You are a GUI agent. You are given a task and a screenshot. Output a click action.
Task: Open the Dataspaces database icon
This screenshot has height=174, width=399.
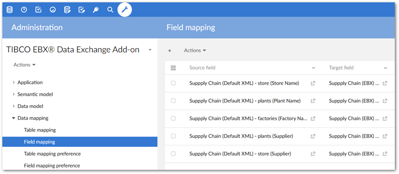coord(9,10)
